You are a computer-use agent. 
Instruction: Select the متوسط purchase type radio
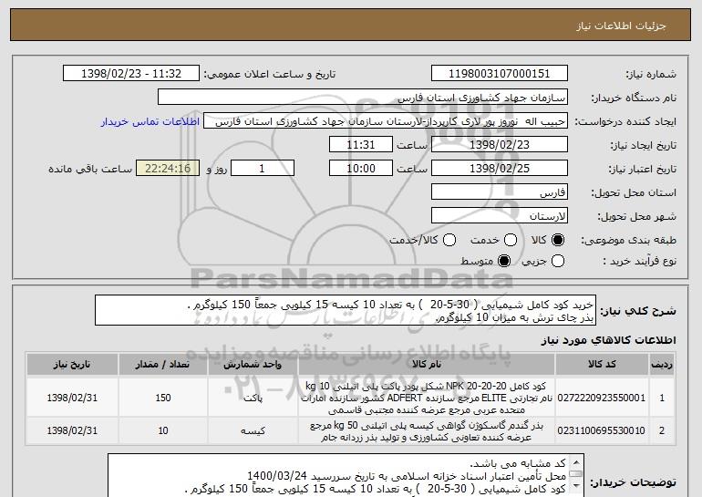click(504, 261)
